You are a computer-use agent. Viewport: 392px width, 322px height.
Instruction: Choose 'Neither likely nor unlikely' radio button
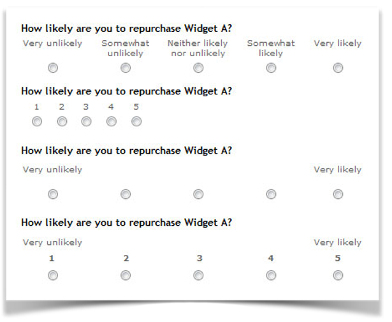click(198, 68)
